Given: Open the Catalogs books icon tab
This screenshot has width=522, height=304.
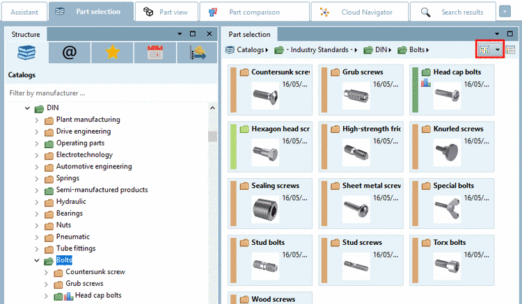Looking at the screenshot, I should [x=28, y=53].
